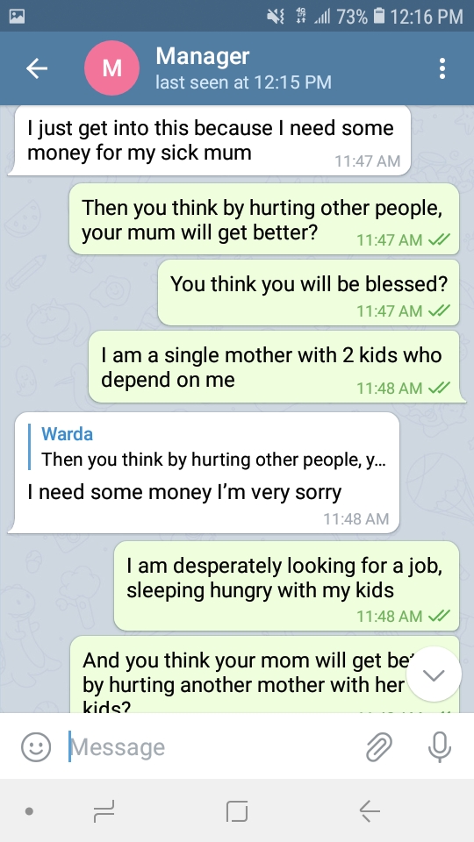The width and height of the screenshot is (474, 842).
Task: Tap the Android home square button
Action: pyautogui.click(x=237, y=810)
